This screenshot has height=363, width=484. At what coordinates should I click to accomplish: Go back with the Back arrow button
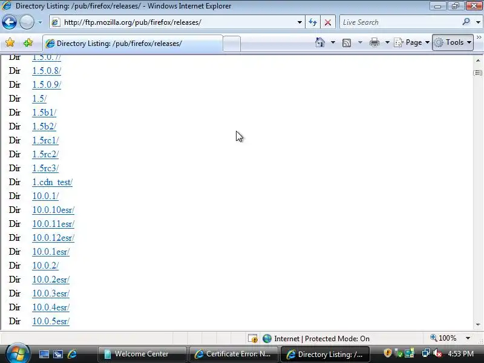click(x=9, y=22)
